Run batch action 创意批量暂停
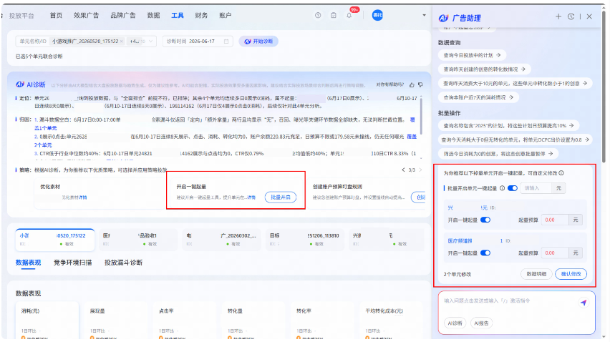 (498, 154)
